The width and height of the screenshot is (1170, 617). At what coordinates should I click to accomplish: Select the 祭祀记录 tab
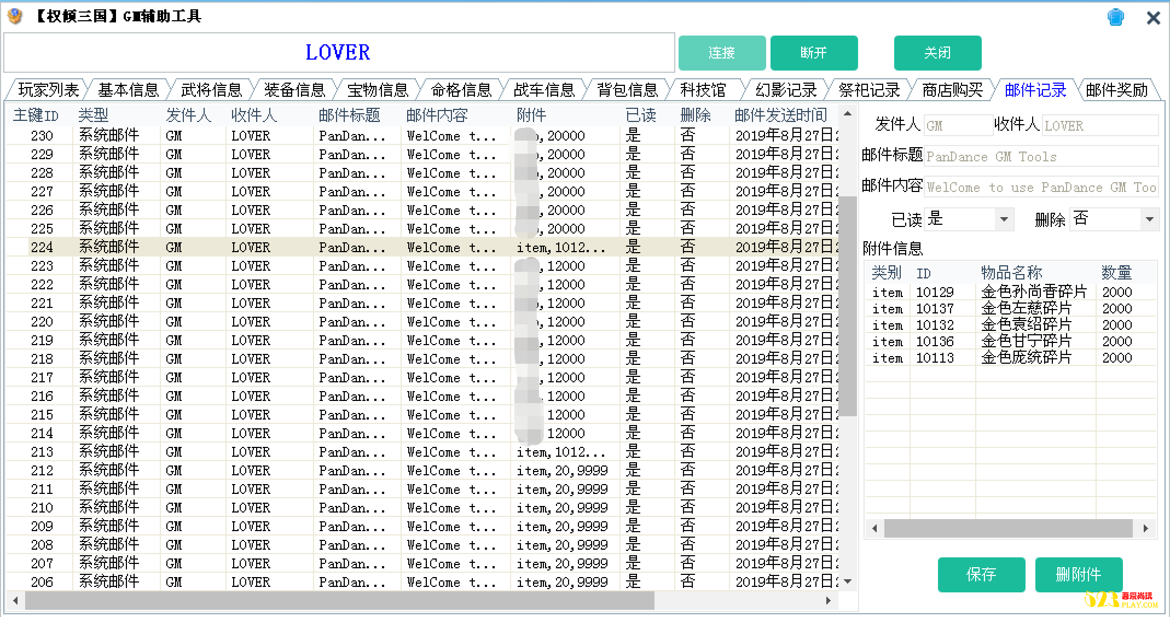tap(869, 90)
